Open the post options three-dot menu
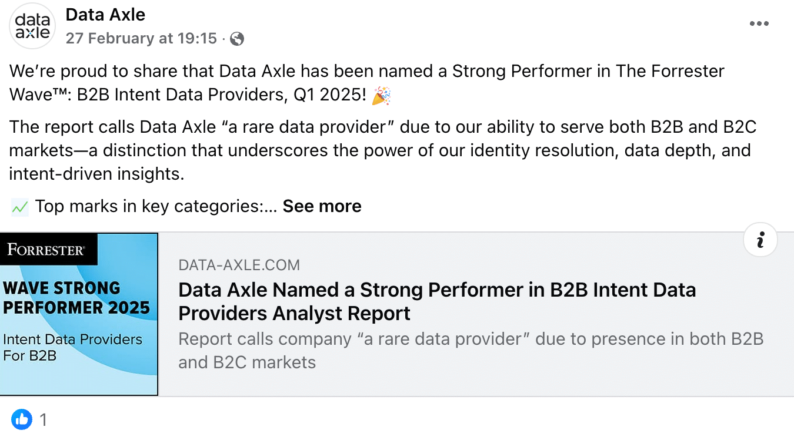The width and height of the screenshot is (794, 437). click(x=759, y=23)
